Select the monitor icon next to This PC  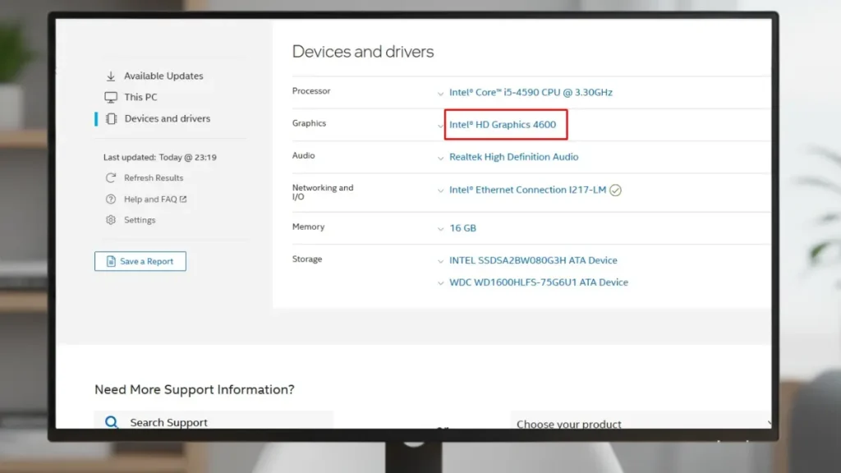click(x=111, y=96)
